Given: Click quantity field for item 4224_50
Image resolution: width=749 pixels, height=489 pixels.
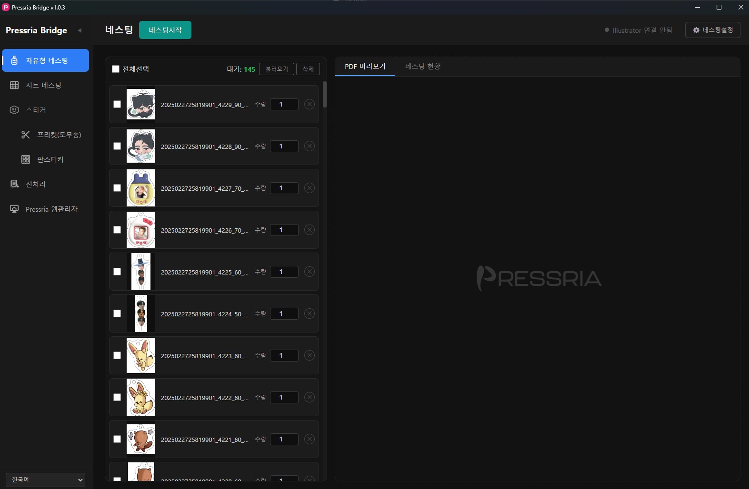Looking at the screenshot, I should pos(284,313).
